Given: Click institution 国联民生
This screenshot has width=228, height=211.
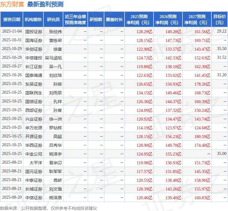Looking at the screenshot, I should coord(34,93).
